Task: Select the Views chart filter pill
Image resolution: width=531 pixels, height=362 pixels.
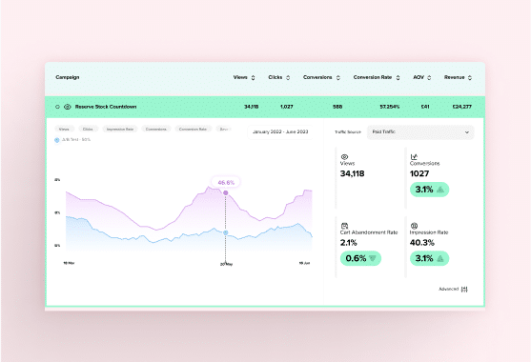Action: [x=64, y=130]
